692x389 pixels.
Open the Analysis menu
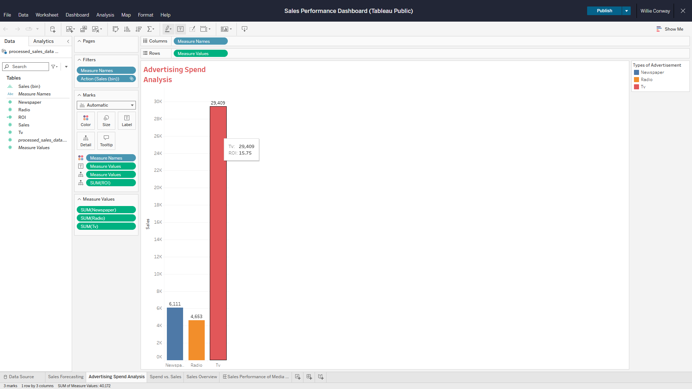pos(105,15)
